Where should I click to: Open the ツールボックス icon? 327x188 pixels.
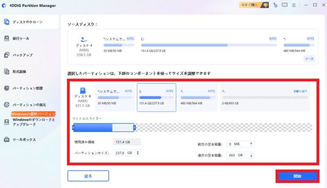tap(7, 139)
